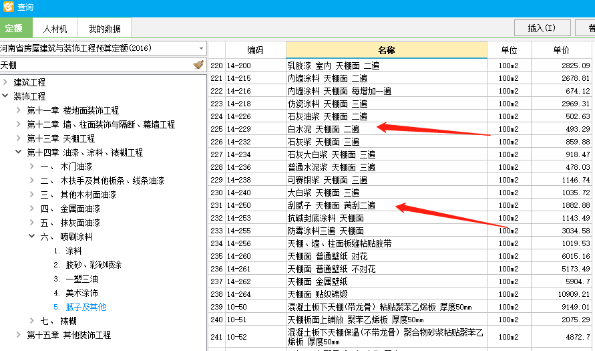Click the 插入(I) button
Viewport: 595px width, 351px height.
click(542, 27)
